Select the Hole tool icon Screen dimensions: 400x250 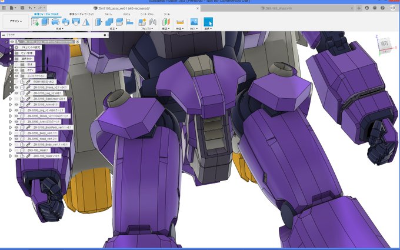point(65,22)
